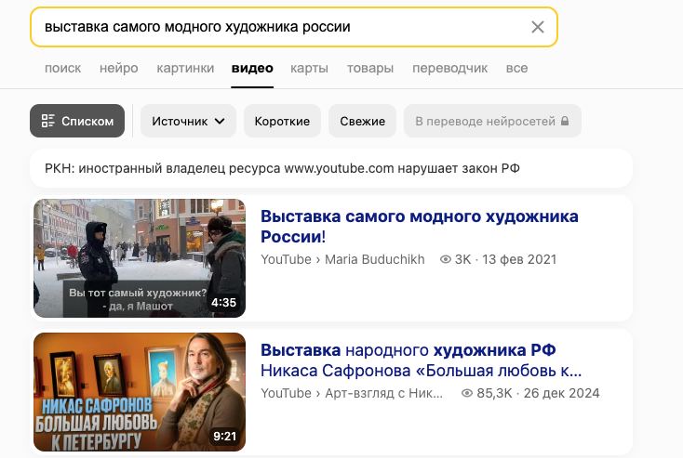Open the нейро tab
This screenshot has width=683, height=458.
pyautogui.click(x=118, y=69)
